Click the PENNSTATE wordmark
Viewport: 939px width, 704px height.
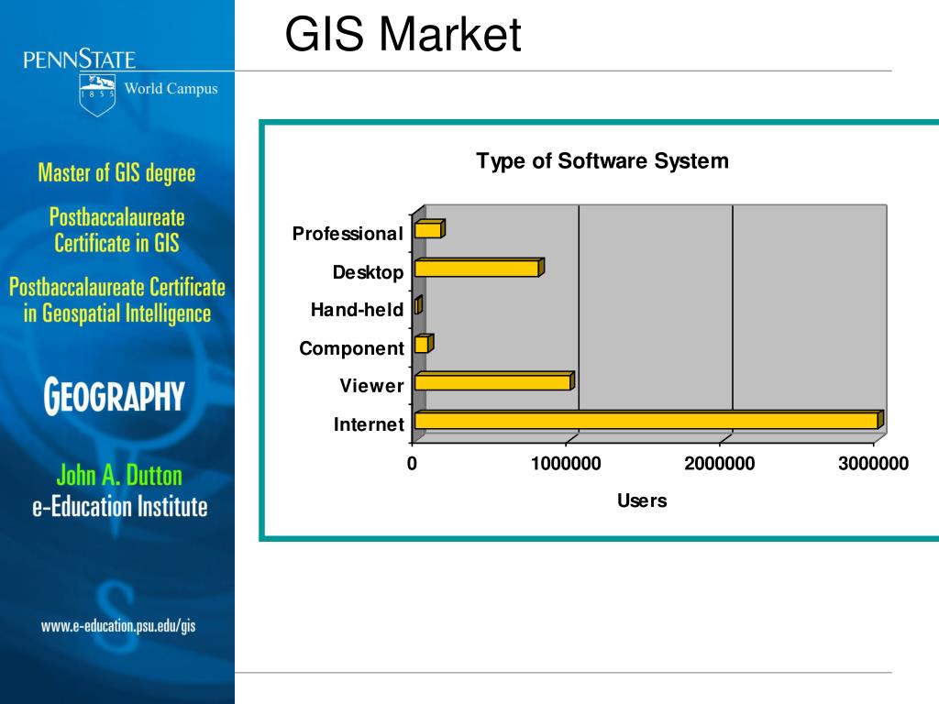(x=80, y=60)
